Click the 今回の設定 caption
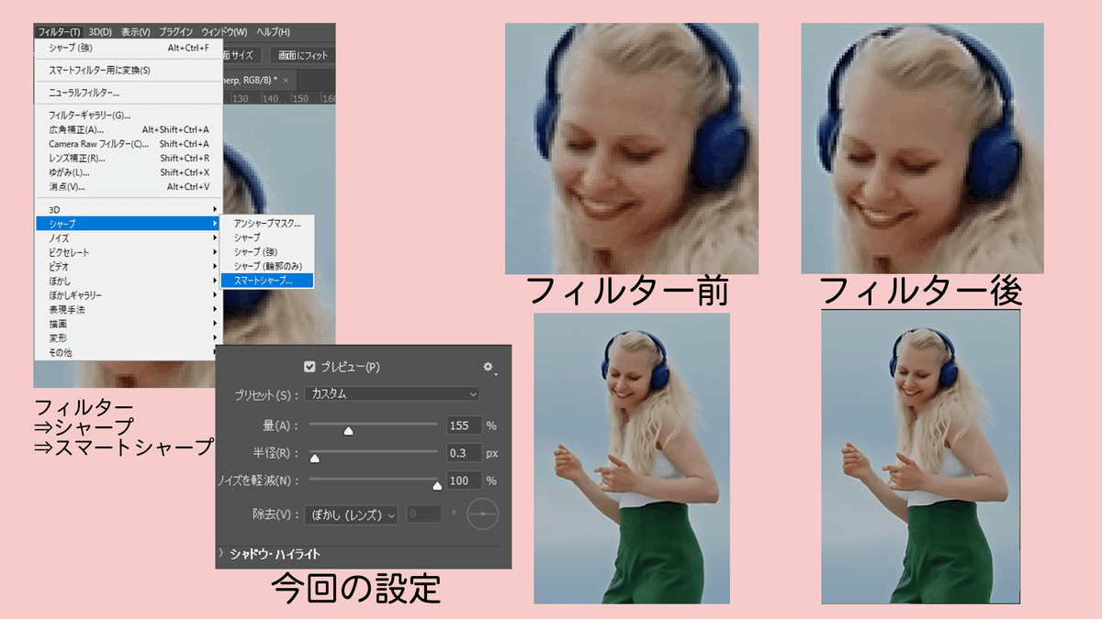The image size is (1102, 619). (355, 588)
